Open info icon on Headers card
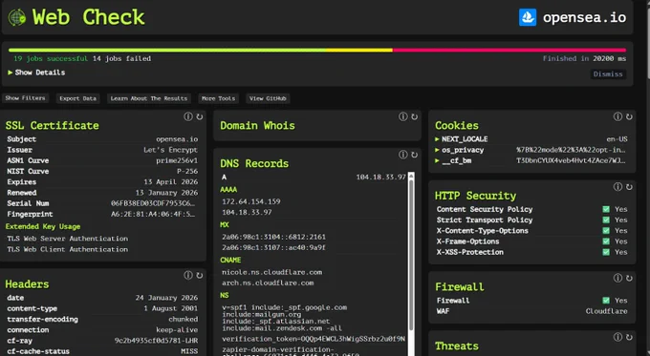Screen dimensions: 650x356 188,275
